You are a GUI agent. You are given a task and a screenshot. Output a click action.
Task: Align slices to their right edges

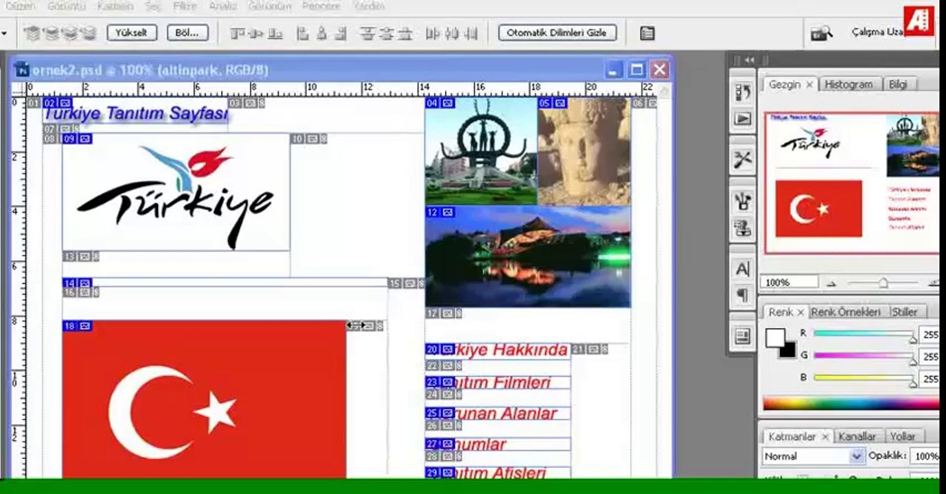pyautogui.click(x=341, y=33)
